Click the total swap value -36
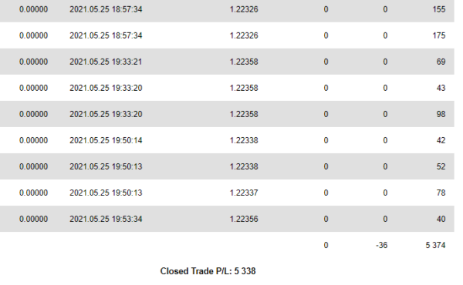Image resolution: width=463 pixels, height=285 pixels. (x=381, y=245)
